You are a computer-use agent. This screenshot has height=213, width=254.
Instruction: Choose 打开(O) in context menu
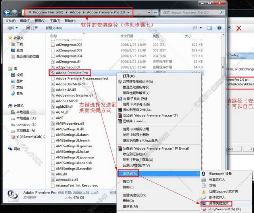[129, 76]
